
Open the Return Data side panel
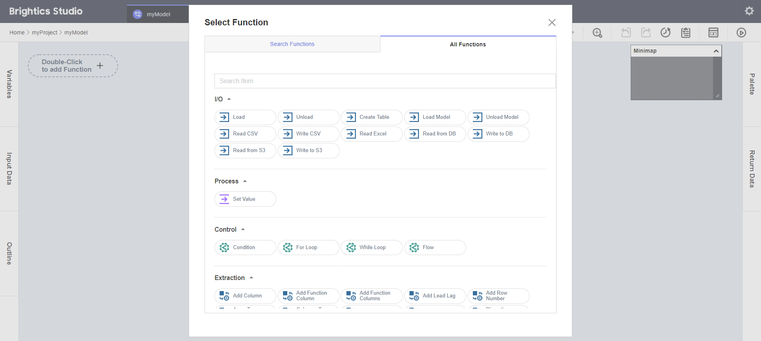[x=752, y=169]
